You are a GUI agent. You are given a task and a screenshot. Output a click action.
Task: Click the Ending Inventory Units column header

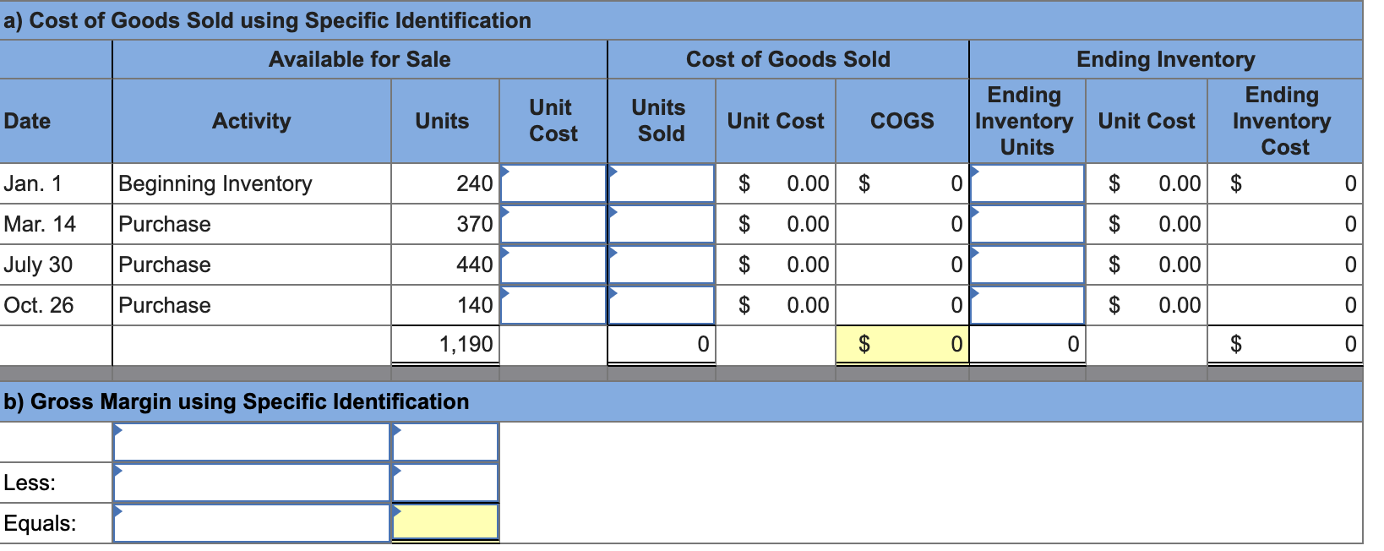pyautogui.click(x=1027, y=121)
